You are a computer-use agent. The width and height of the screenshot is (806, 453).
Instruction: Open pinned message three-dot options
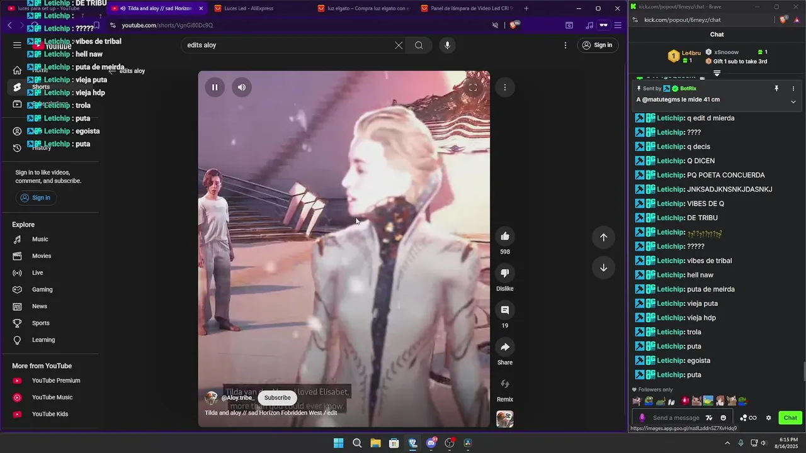click(793, 89)
